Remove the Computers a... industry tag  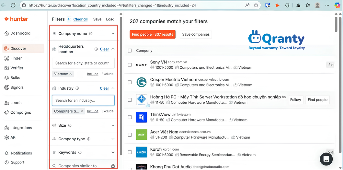[82, 111]
